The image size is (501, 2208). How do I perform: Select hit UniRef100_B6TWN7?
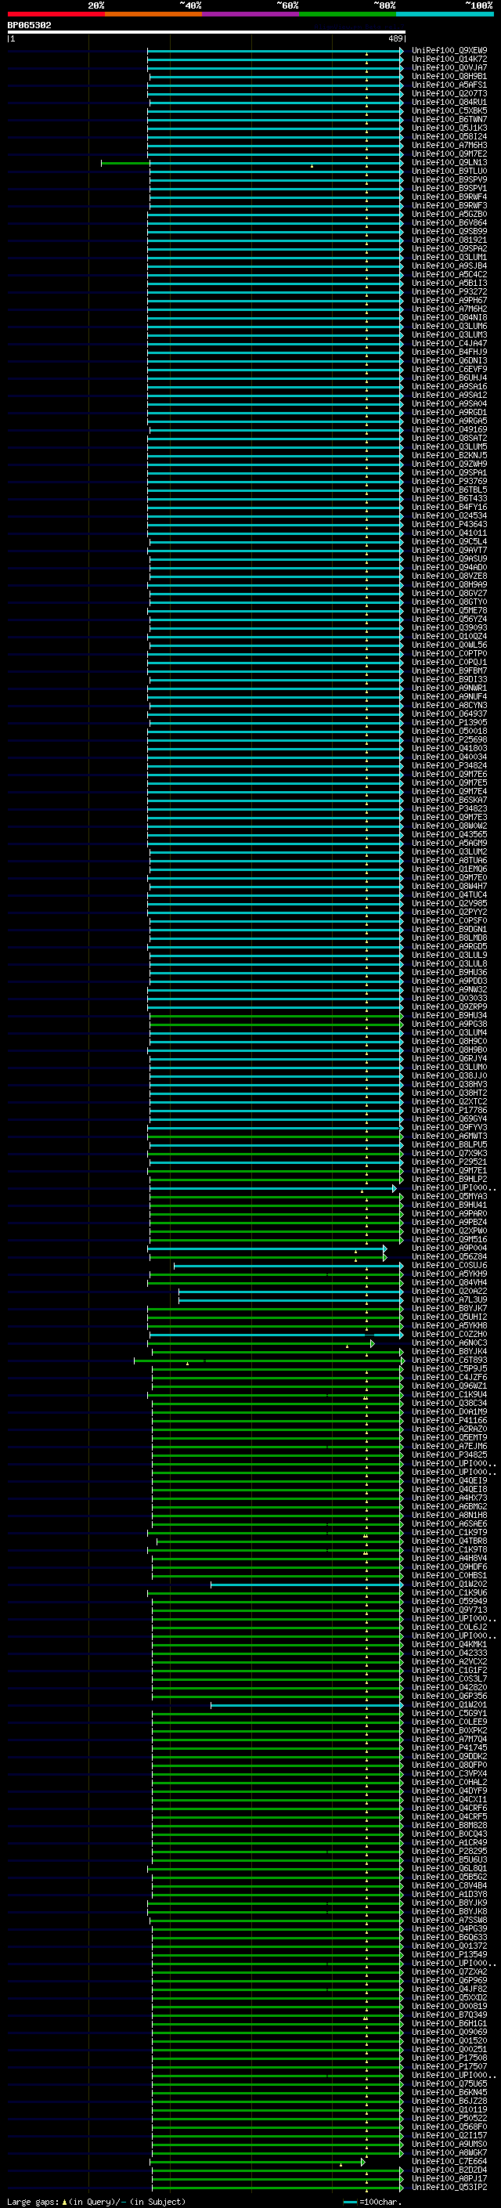pyautogui.click(x=449, y=119)
